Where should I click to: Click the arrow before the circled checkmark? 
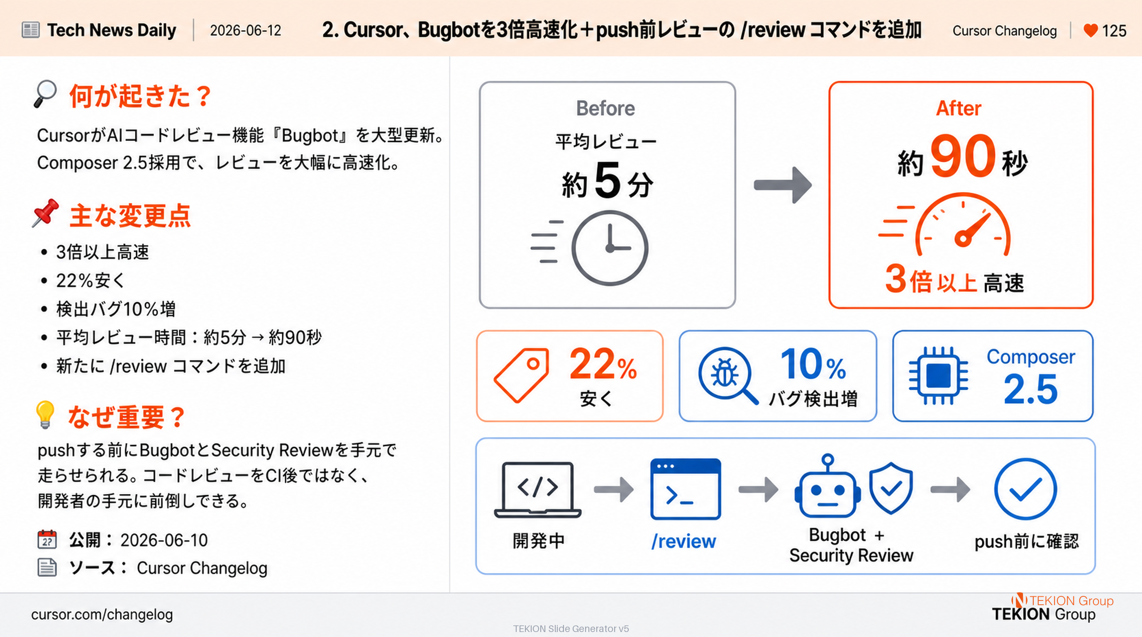point(950,489)
